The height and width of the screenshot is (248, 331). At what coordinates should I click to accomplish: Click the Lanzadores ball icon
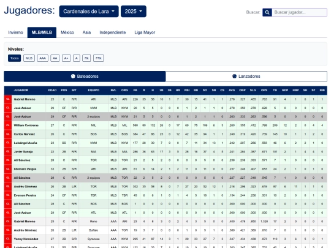pyautogui.click(x=234, y=77)
